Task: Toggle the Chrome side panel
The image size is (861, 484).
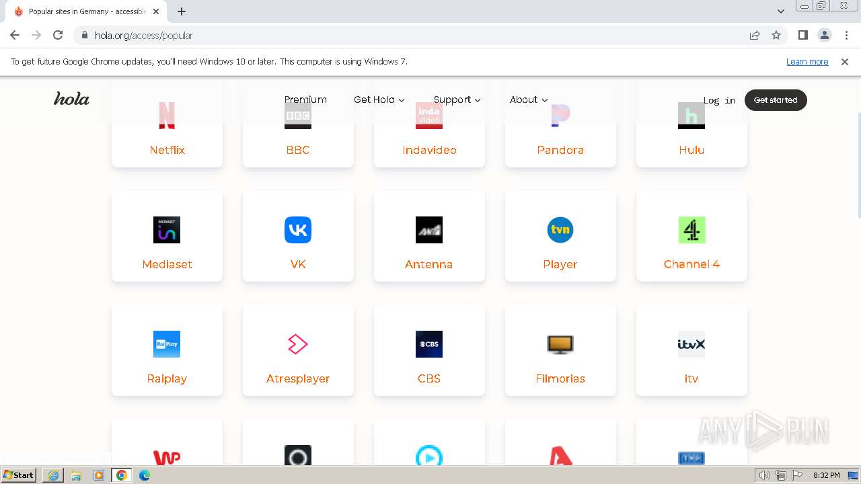Action: (x=802, y=35)
